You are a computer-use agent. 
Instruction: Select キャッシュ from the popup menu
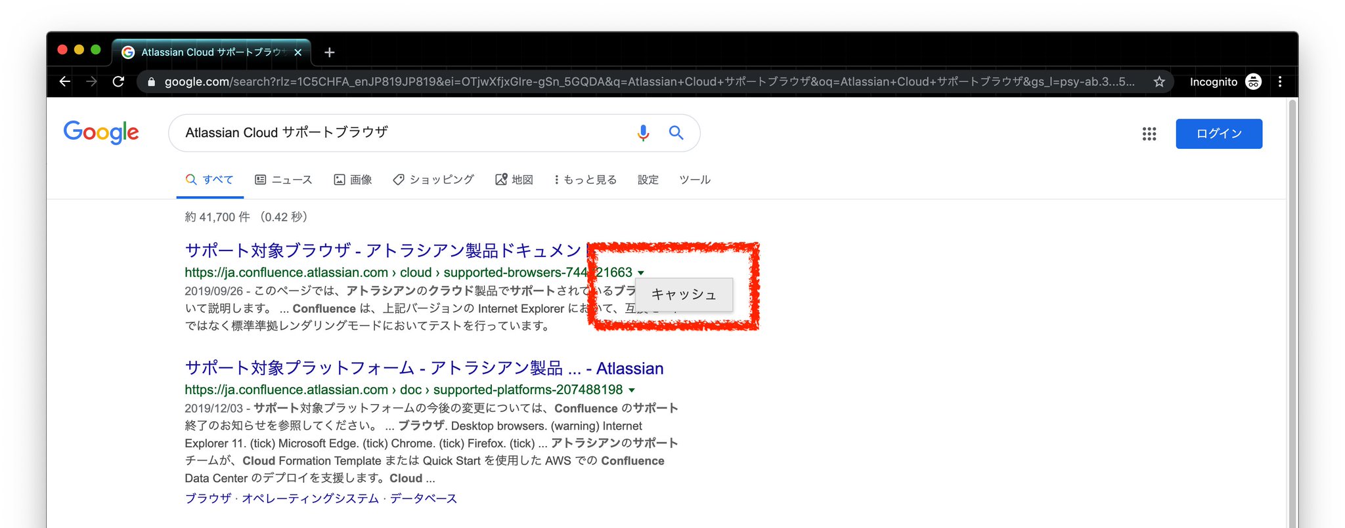tap(684, 294)
